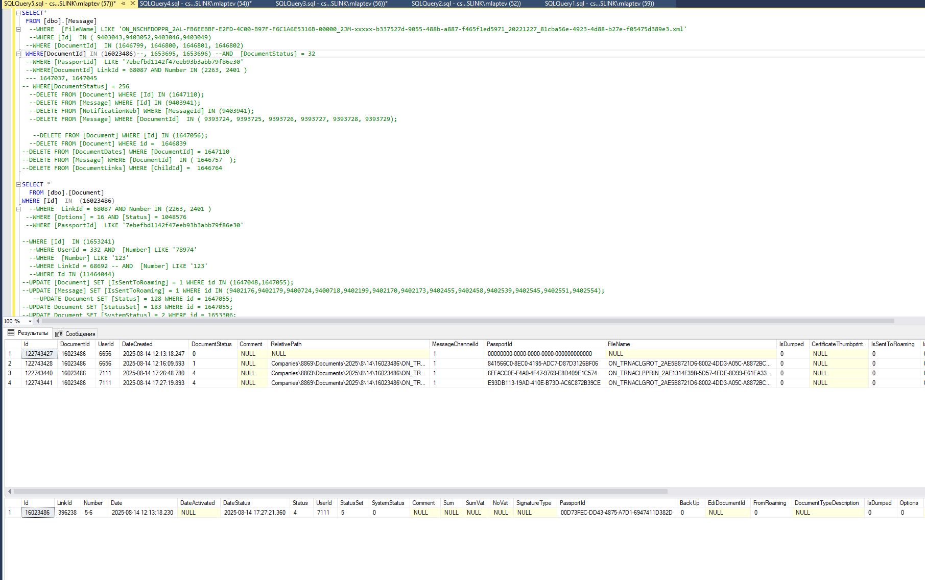Collapse the SELECT block from Document
This screenshot has height=580, width=925.
[18, 184]
